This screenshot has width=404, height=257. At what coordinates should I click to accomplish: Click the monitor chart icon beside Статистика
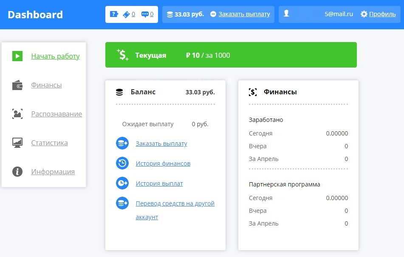tap(17, 143)
